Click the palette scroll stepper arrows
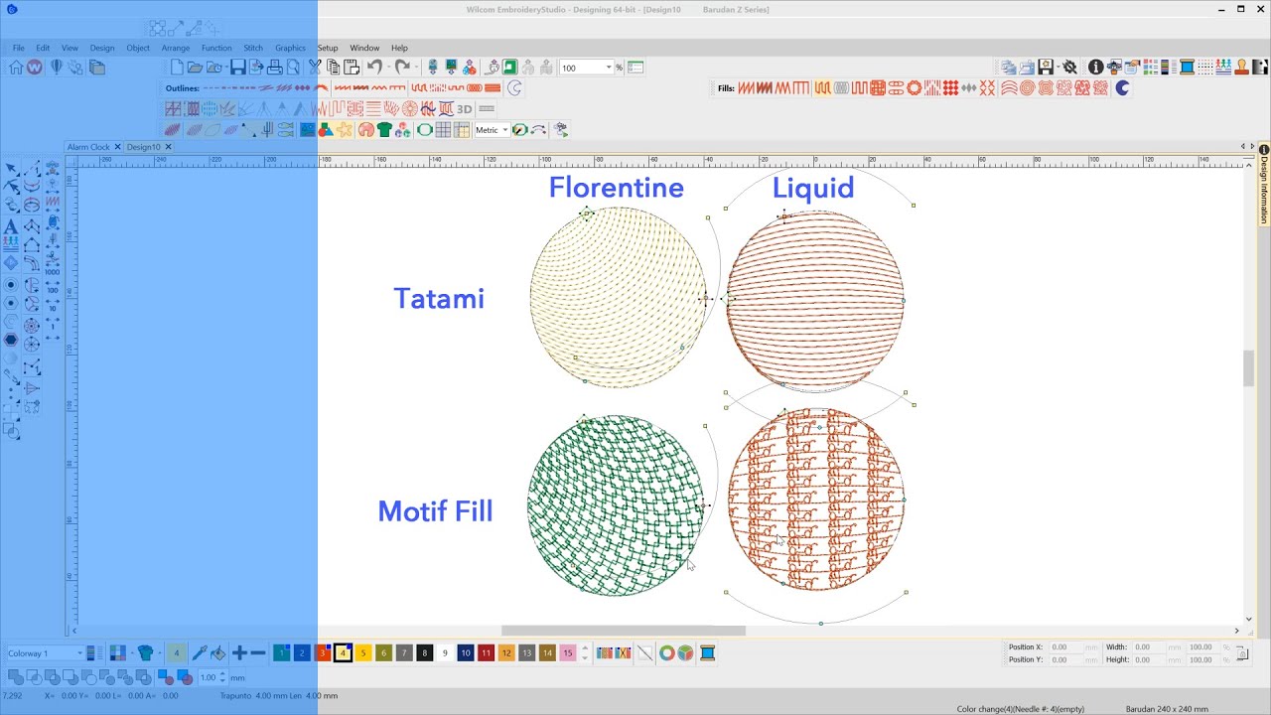 (x=585, y=652)
